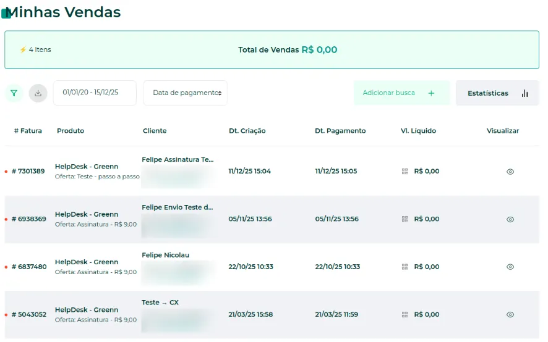Click payment date 21/03/25 11:59
The width and height of the screenshot is (548, 342).
point(336,315)
